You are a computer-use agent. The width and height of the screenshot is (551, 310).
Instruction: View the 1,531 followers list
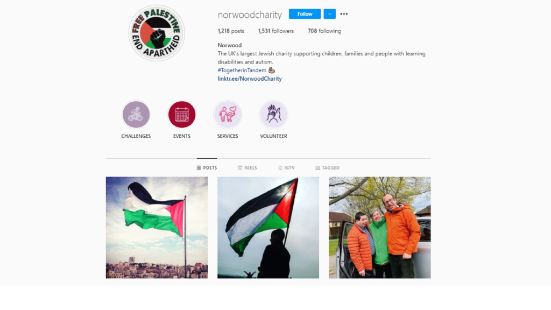coord(276,31)
